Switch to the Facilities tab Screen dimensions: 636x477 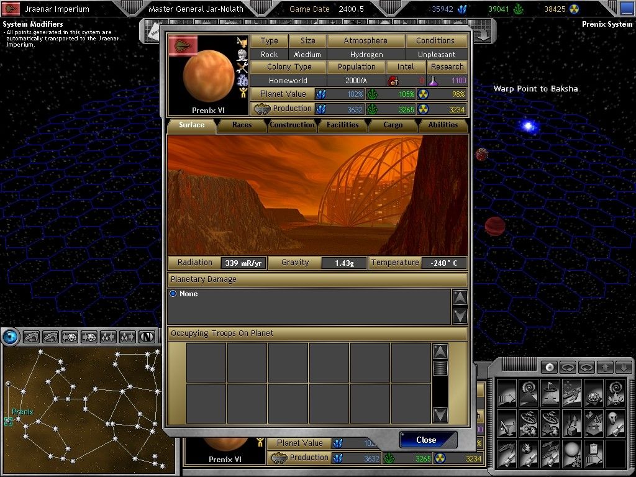coord(343,125)
